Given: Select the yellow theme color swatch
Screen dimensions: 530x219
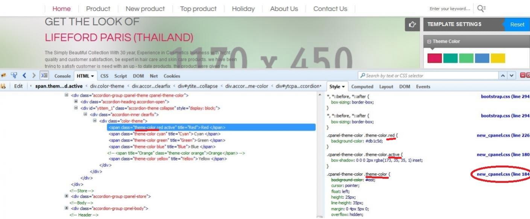Looking at the screenshot, I should (498, 58).
